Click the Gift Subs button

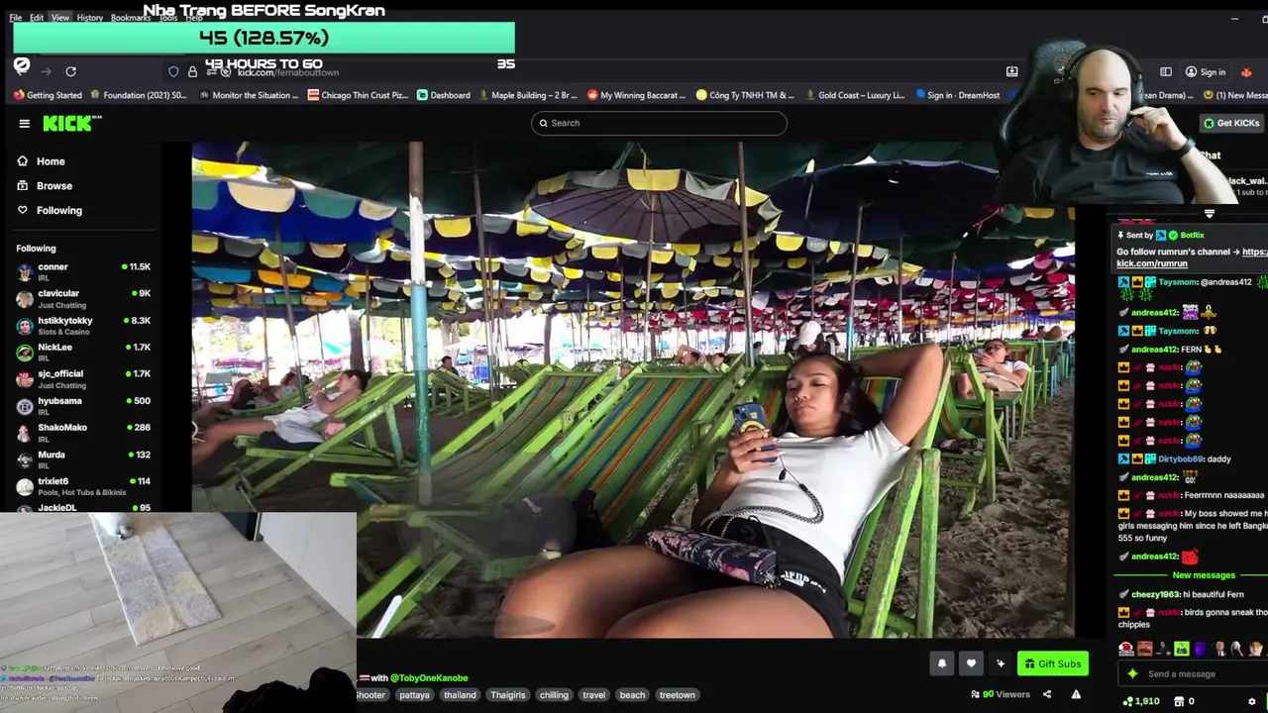(1052, 663)
